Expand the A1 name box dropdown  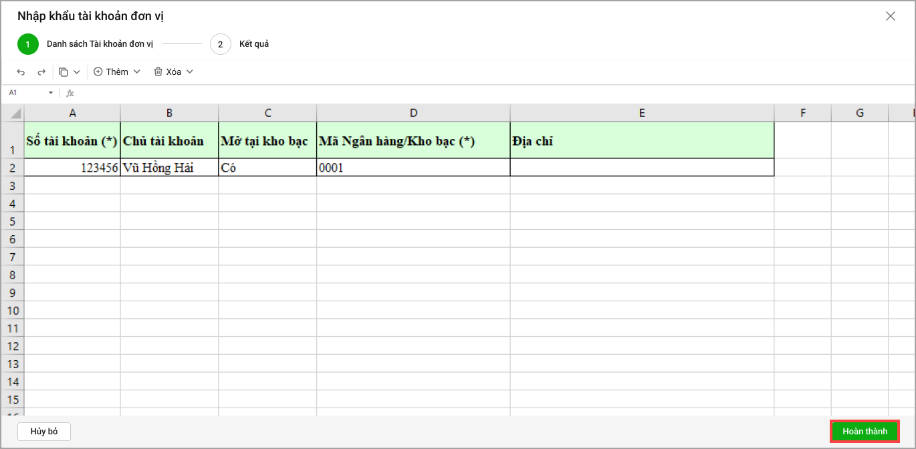coord(51,93)
